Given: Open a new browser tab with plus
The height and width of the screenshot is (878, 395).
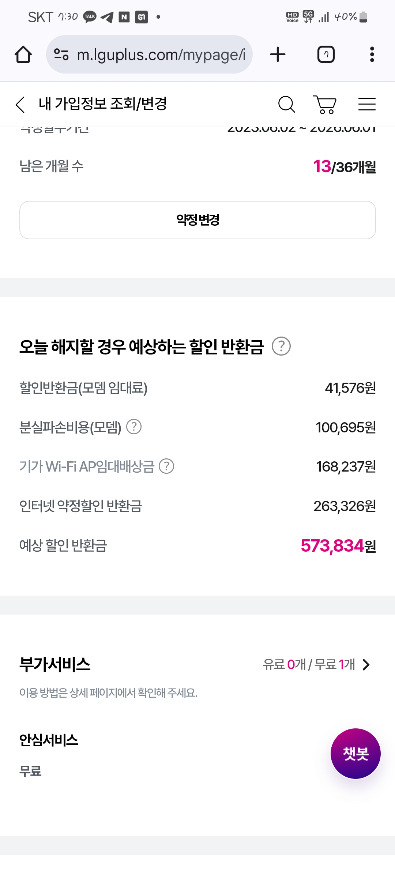Looking at the screenshot, I should (278, 55).
